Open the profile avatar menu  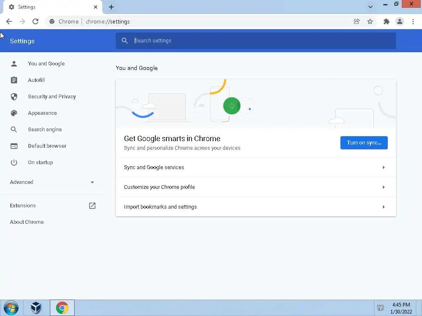click(x=400, y=21)
